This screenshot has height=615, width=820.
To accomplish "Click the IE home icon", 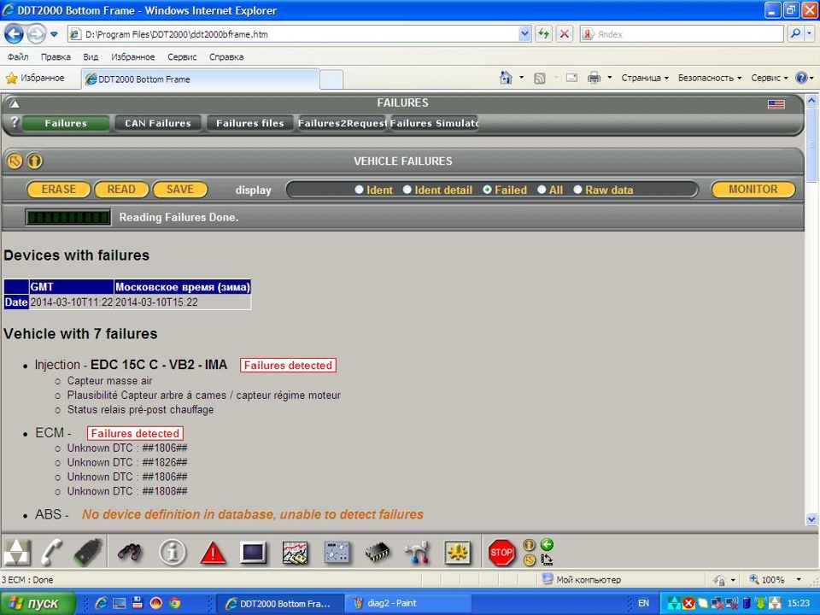I will pyautogui.click(x=506, y=78).
